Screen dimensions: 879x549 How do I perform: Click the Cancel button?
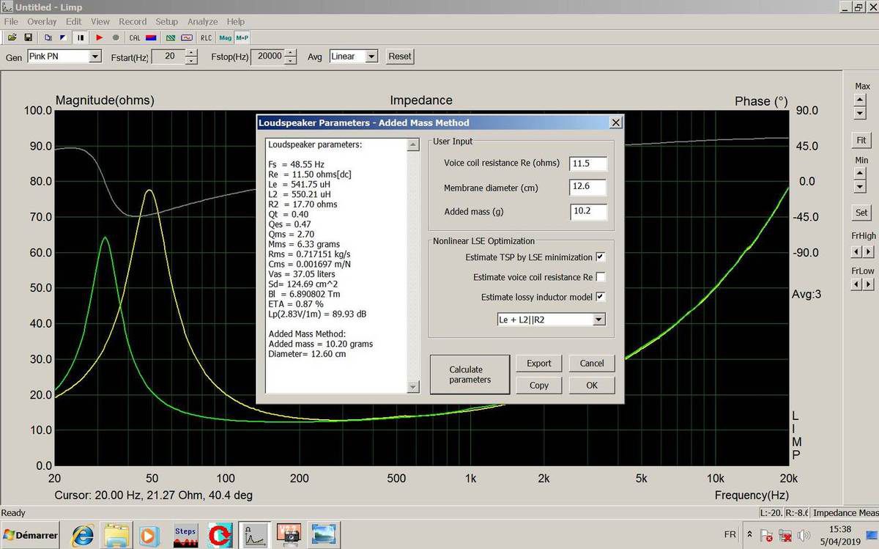pos(592,363)
